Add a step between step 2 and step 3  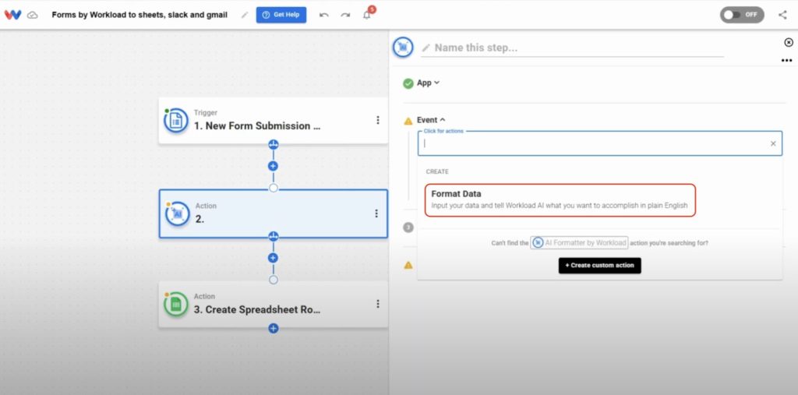pos(274,258)
